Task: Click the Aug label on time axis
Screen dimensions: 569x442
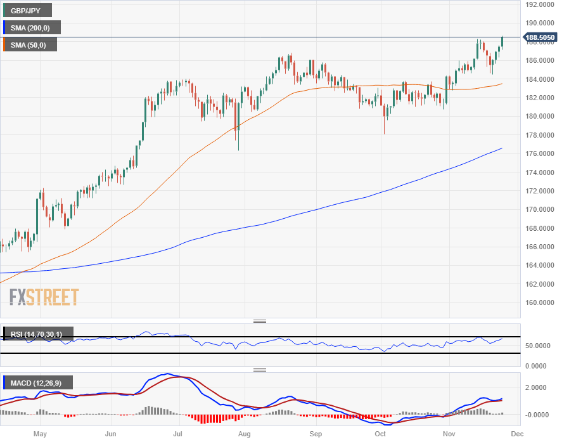Action: [244, 434]
